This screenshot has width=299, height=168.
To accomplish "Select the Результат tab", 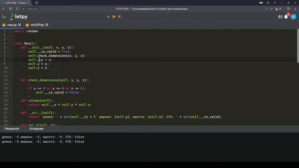I will click(12, 129).
